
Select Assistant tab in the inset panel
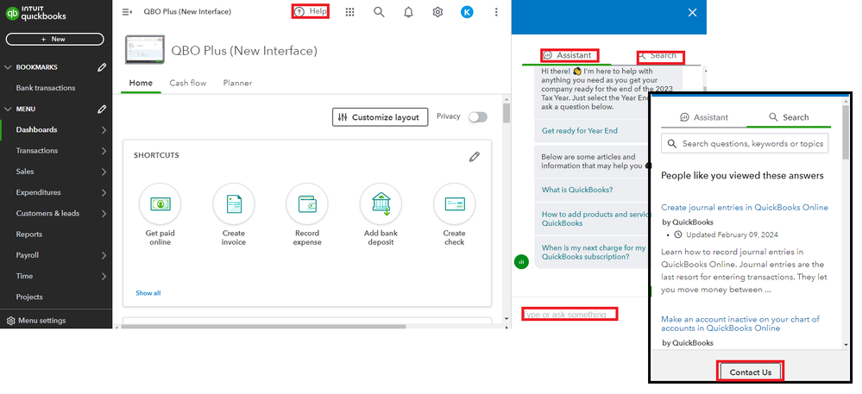704,117
